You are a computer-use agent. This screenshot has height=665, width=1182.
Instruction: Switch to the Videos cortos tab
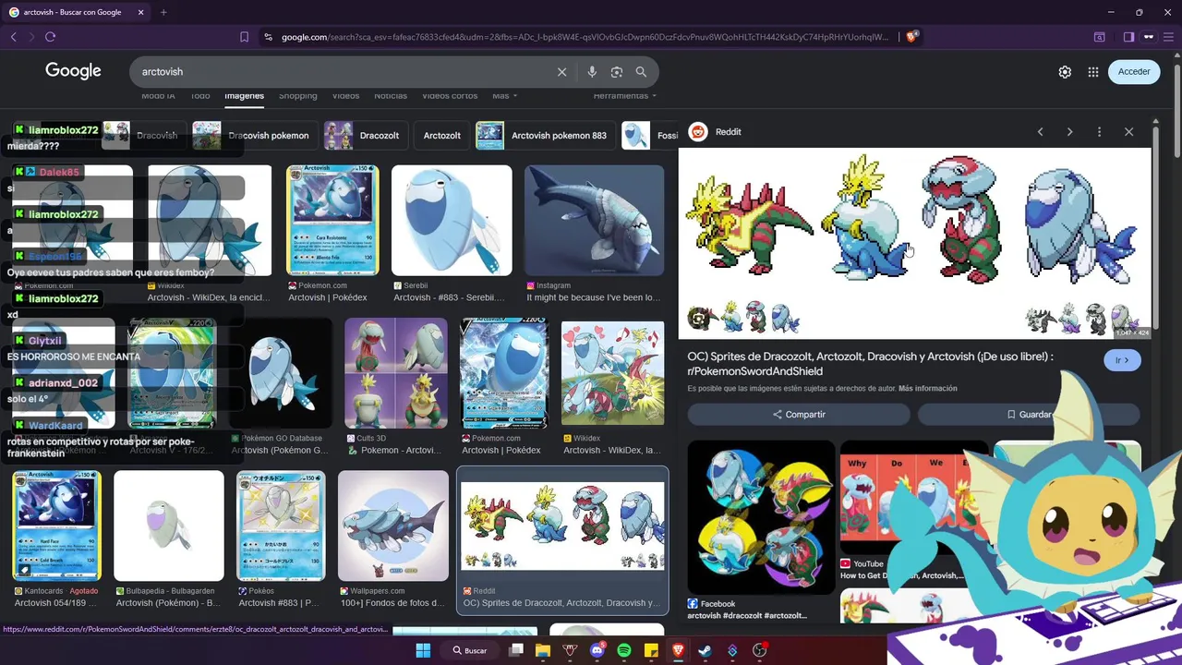pyautogui.click(x=450, y=96)
